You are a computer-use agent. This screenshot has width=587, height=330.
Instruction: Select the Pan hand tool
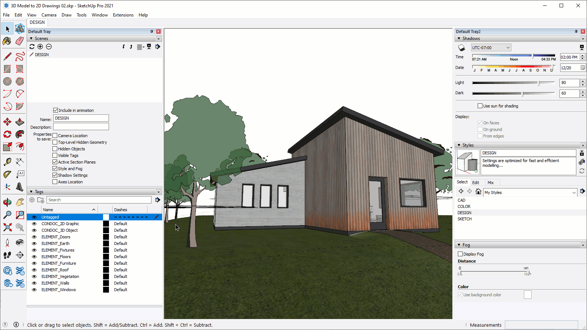click(20, 202)
